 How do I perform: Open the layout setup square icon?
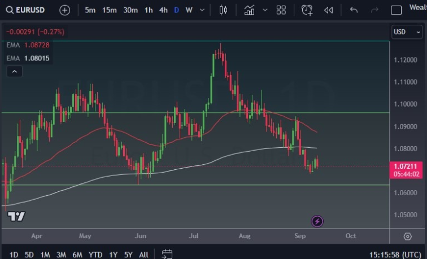(x=396, y=10)
